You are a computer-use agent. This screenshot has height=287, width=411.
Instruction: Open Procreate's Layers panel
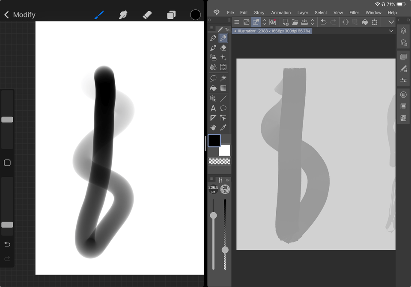pyautogui.click(x=171, y=14)
